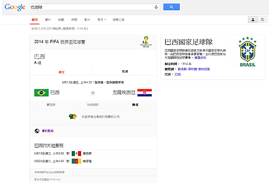Image resolution: width=269 pixels, height=183 pixels.
Task: Select the 6月24日 fixture row versus Cameroon
Action: point(93,161)
